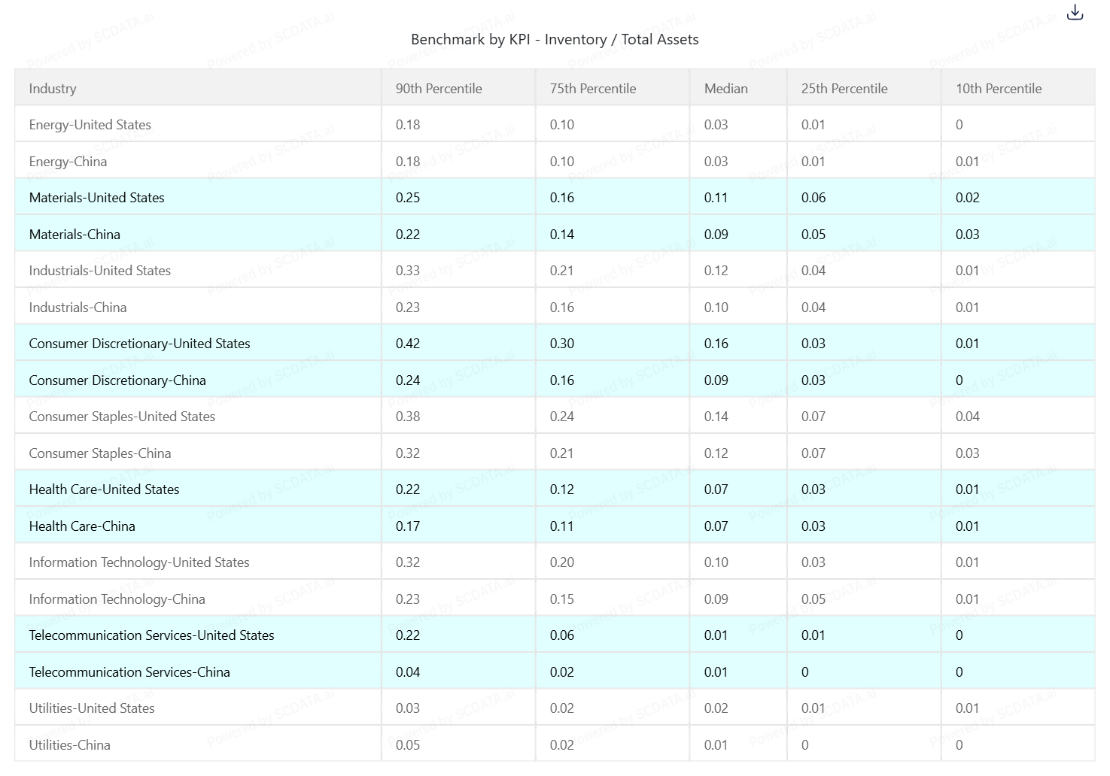Click the download icon above the table
This screenshot has width=1110, height=776.
tap(1075, 13)
